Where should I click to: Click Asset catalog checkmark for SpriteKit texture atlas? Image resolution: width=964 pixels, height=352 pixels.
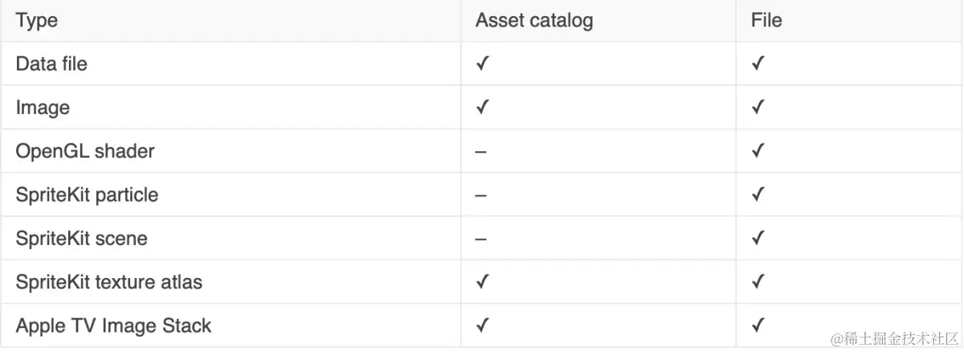(482, 282)
